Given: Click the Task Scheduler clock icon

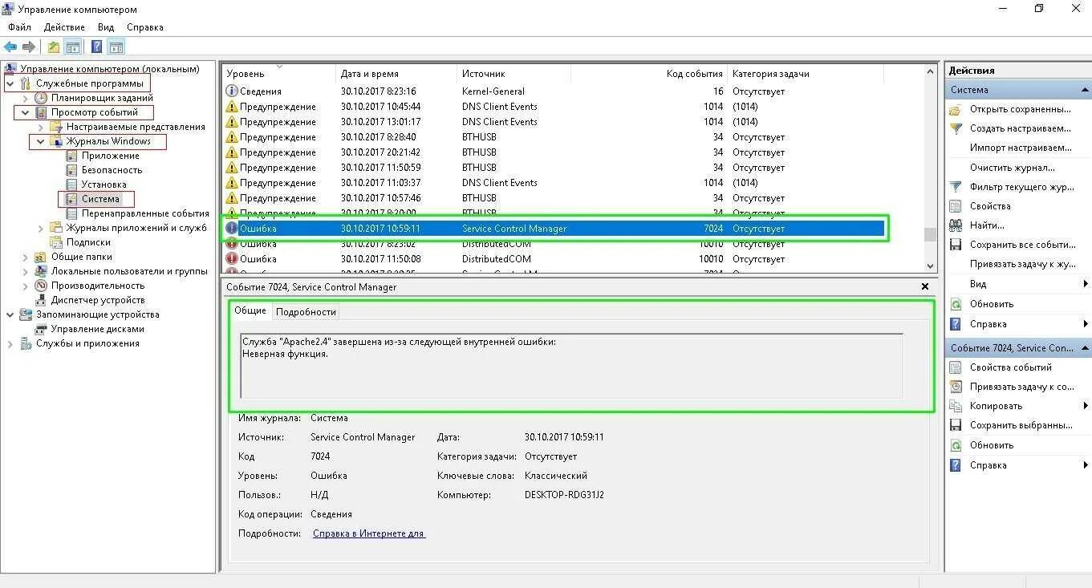Looking at the screenshot, I should (41, 98).
